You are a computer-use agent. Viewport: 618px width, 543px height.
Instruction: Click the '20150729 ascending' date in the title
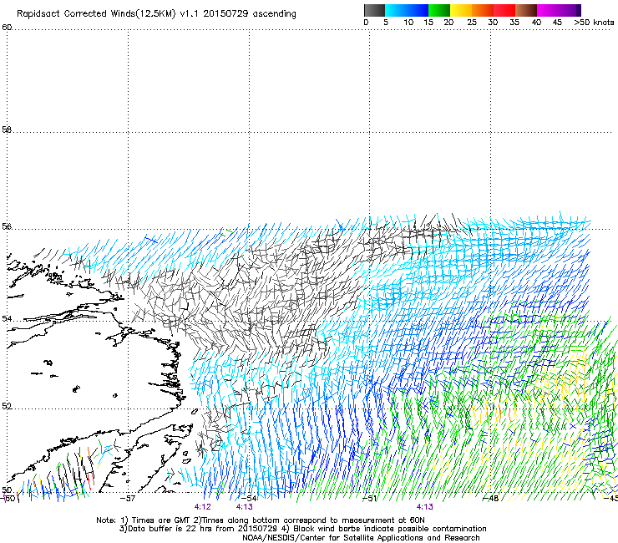point(250,14)
